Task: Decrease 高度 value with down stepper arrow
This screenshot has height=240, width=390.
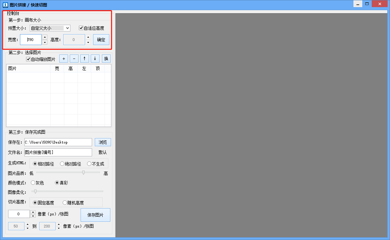Action: coord(88,42)
